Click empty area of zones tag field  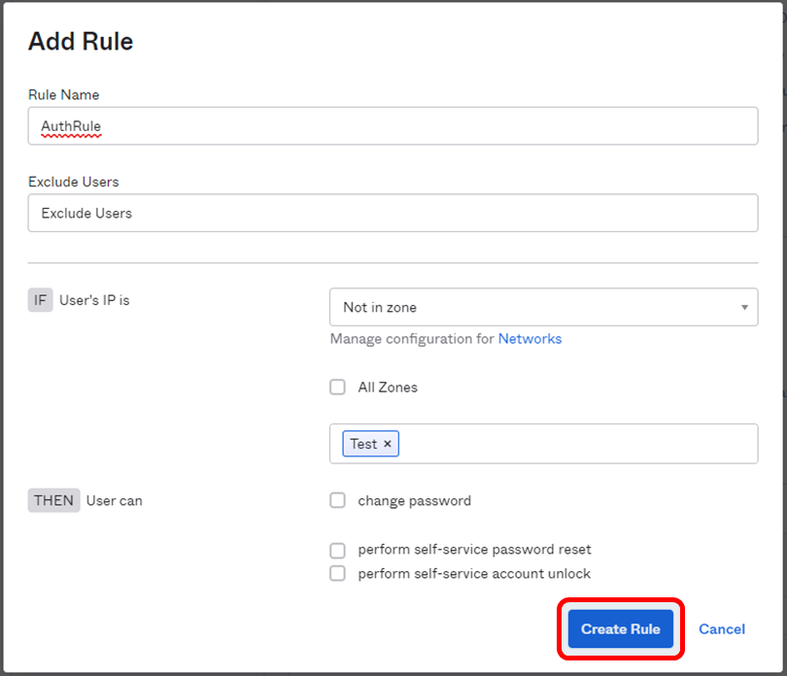[x=573, y=444]
